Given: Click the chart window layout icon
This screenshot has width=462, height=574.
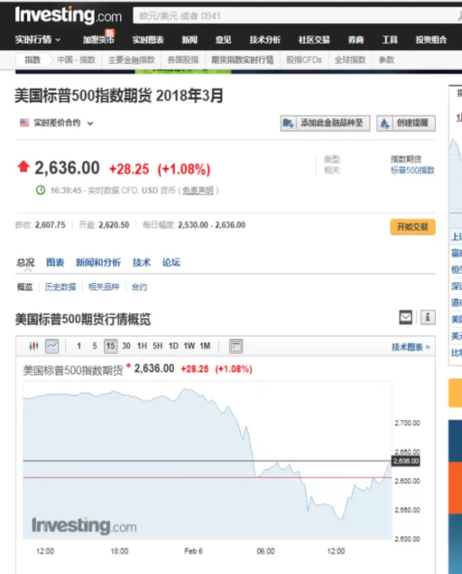Looking at the screenshot, I should (x=236, y=346).
